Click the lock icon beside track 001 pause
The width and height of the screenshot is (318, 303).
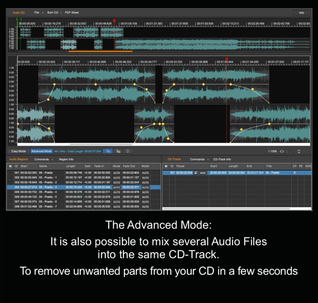(196, 173)
